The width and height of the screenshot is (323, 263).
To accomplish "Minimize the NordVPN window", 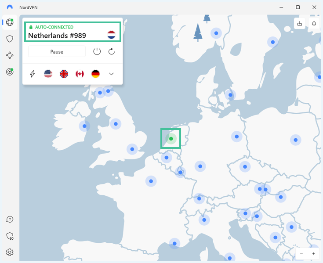I will click(x=281, y=7).
